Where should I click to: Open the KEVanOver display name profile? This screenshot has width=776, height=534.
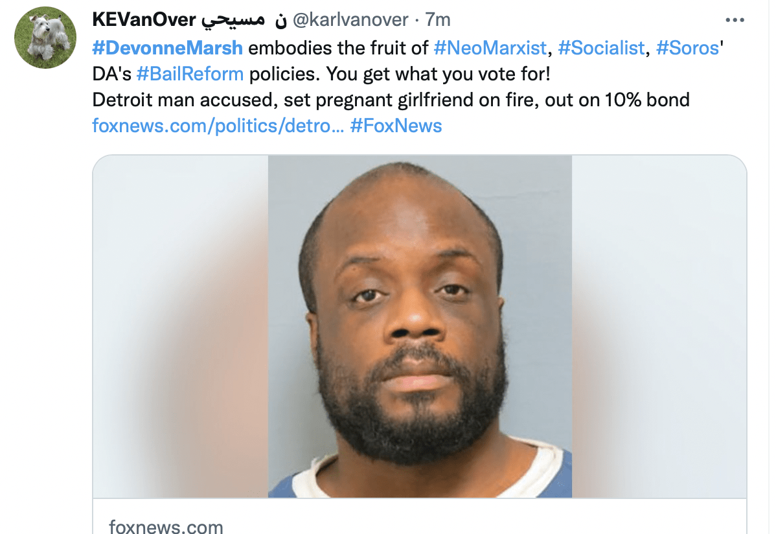144,20
